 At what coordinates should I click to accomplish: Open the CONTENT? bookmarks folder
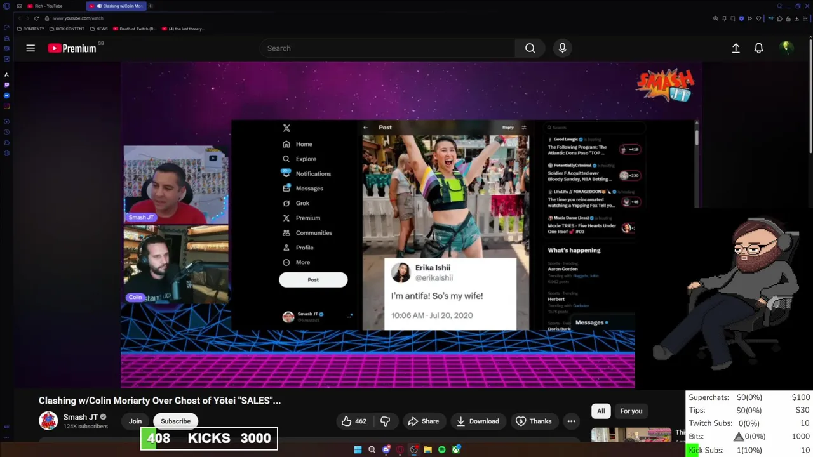[x=30, y=29]
